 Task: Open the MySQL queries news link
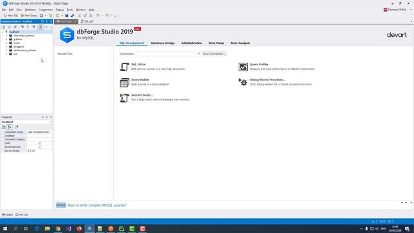pyautogui.click(x=97, y=205)
